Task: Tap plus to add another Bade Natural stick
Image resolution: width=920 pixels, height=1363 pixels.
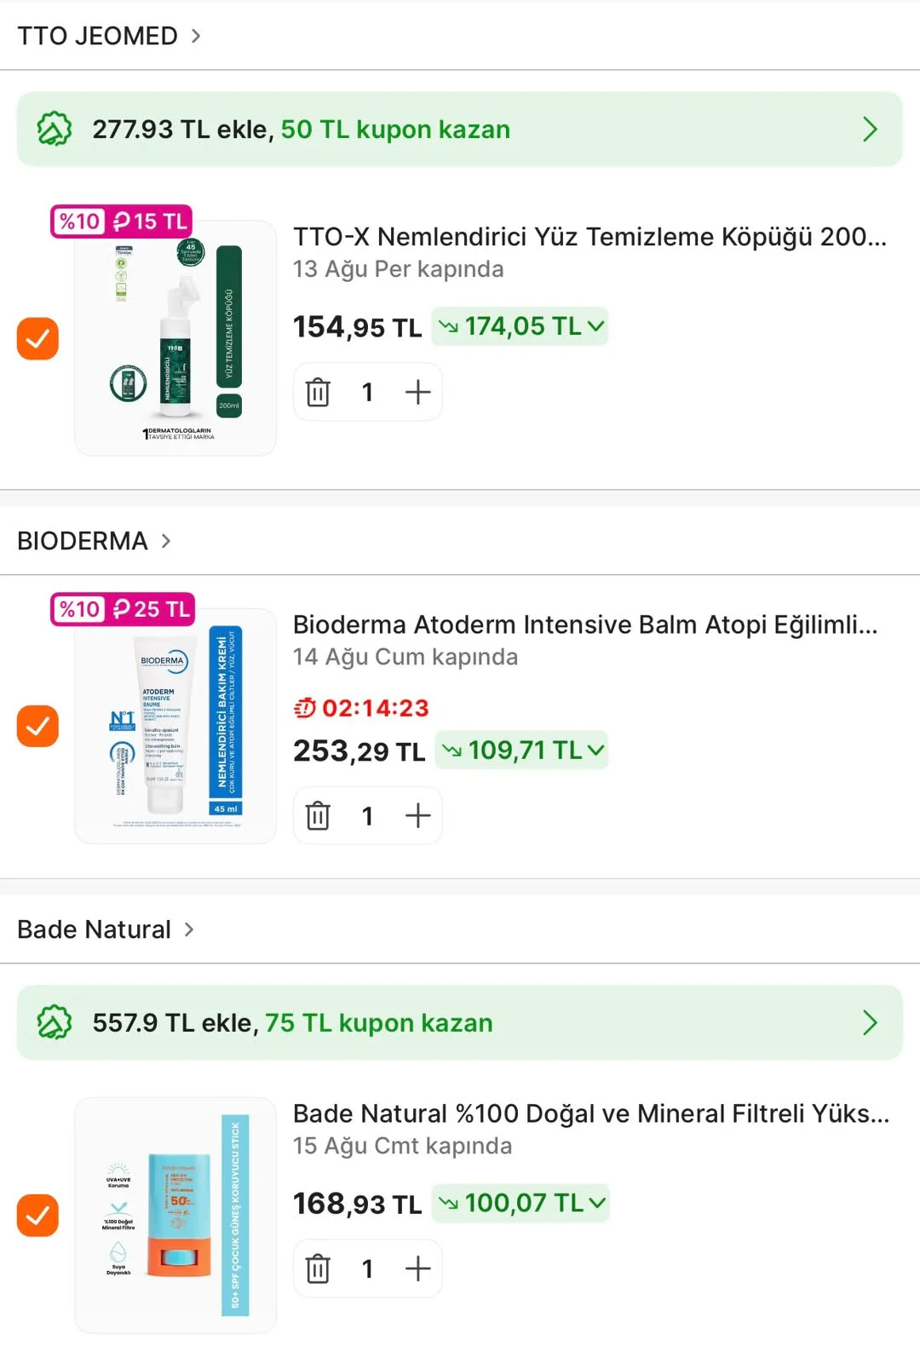Action: (x=417, y=1268)
